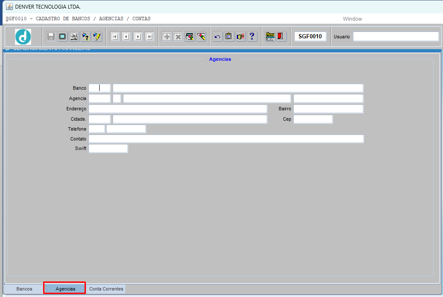Click the Undo arrow icon
This screenshot has width=443, height=297.
(x=217, y=37)
